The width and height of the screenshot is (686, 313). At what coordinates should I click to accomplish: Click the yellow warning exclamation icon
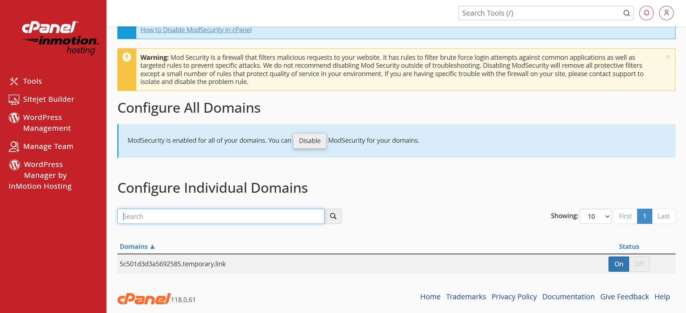(127, 57)
